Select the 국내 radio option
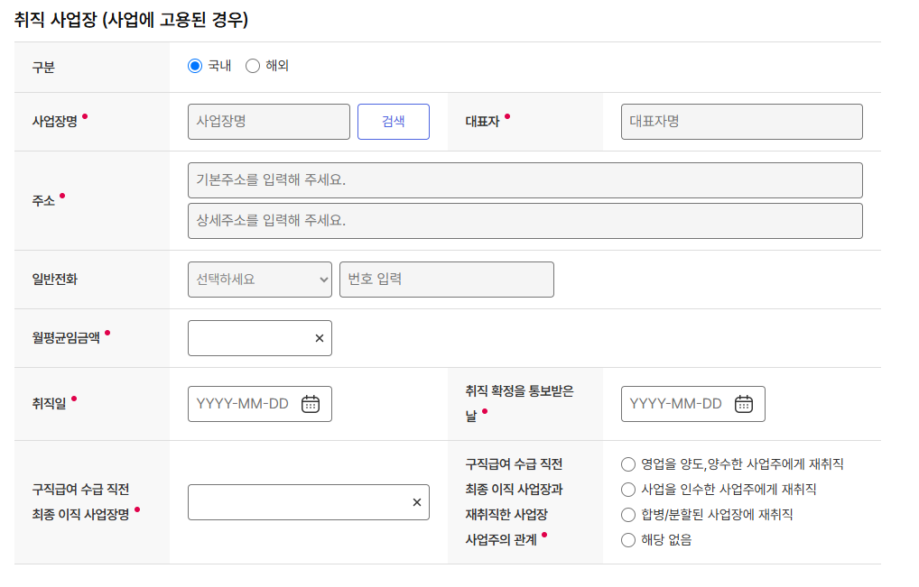This screenshot has height=587, width=919. 195,66
